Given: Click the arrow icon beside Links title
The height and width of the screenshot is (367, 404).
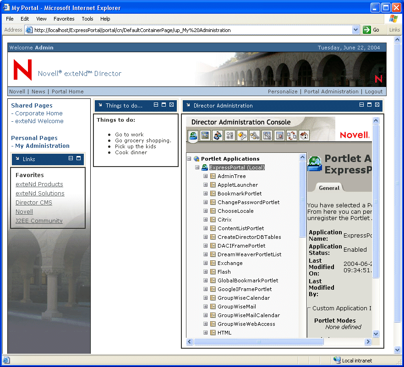Looking at the screenshot, I should [17, 158].
